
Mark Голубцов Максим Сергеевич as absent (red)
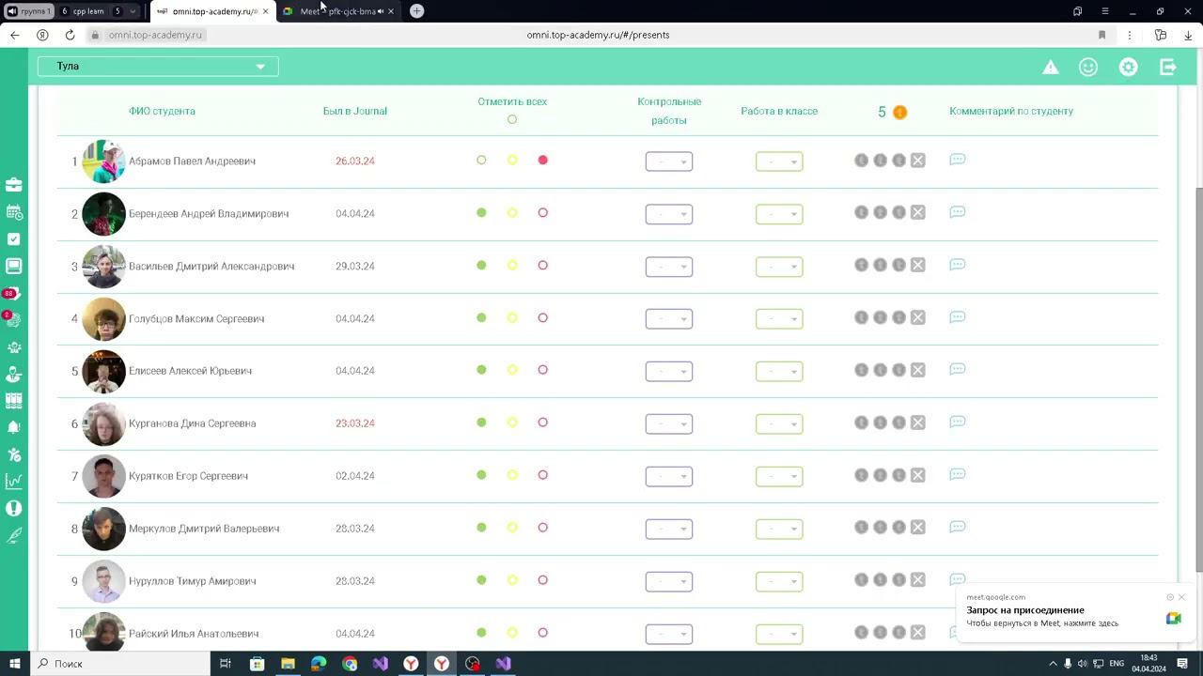542,318
